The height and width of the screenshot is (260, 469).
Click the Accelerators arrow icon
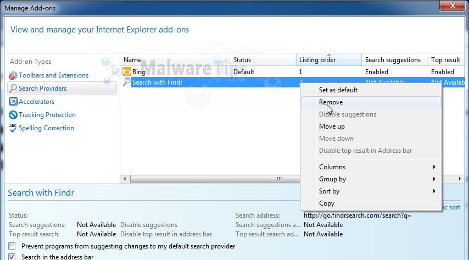pyautogui.click(x=13, y=102)
